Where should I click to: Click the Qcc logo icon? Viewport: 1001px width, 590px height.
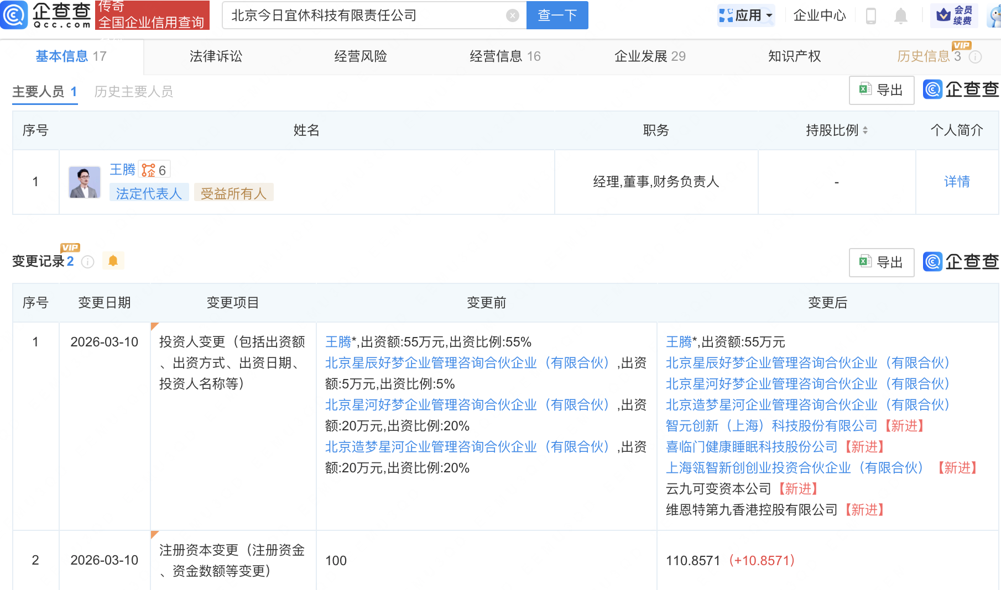14,15
